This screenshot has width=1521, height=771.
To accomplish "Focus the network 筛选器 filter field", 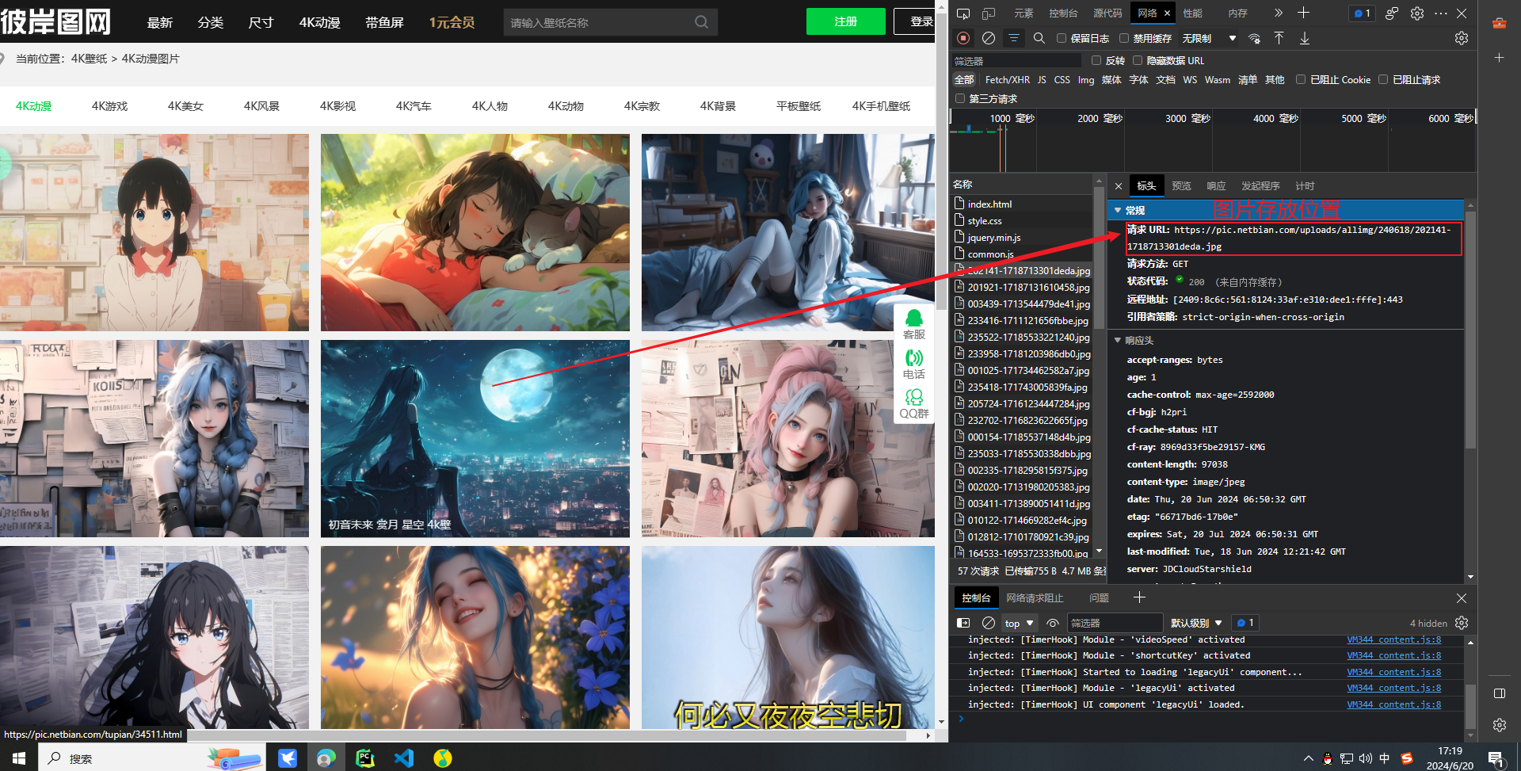I will click(x=1017, y=60).
